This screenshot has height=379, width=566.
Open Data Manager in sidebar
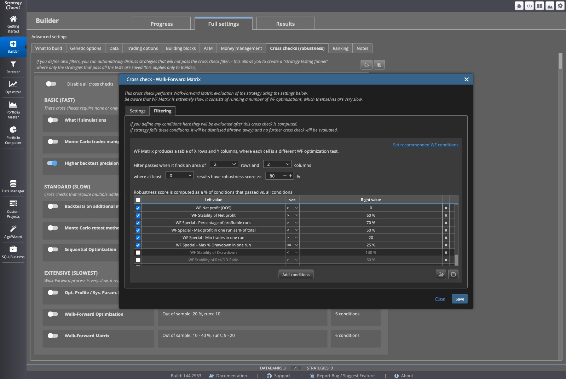click(x=13, y=186)
